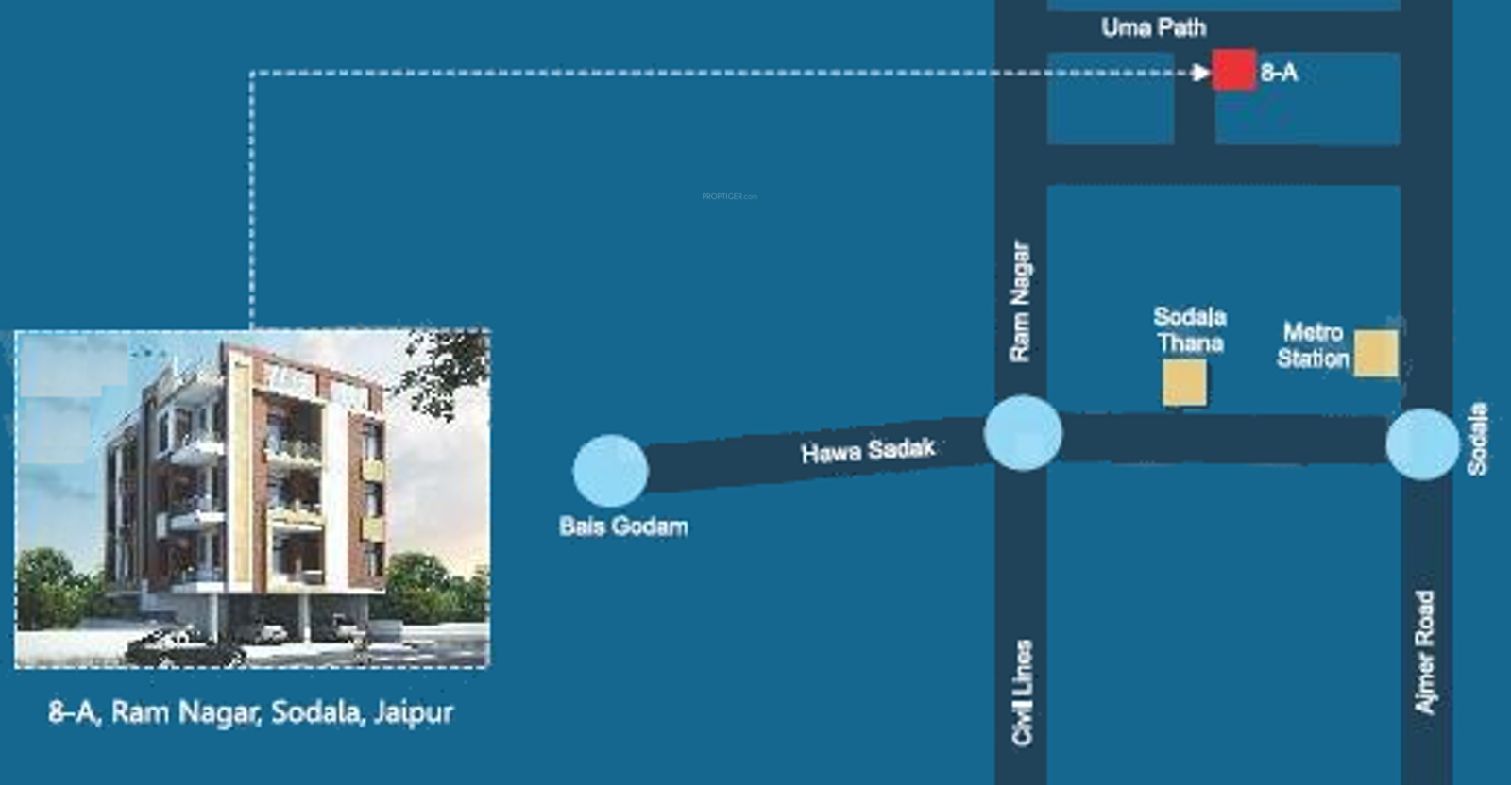Click the red 8-A location marker
Screen dimensions: 1511x785
(x=1233, y=70)
